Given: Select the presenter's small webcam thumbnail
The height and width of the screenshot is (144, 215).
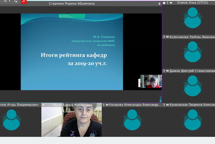Looking at the screenshot, I should click(x=150, y=82).
